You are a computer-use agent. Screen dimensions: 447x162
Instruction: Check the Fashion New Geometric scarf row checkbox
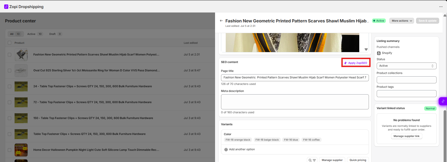10,55
